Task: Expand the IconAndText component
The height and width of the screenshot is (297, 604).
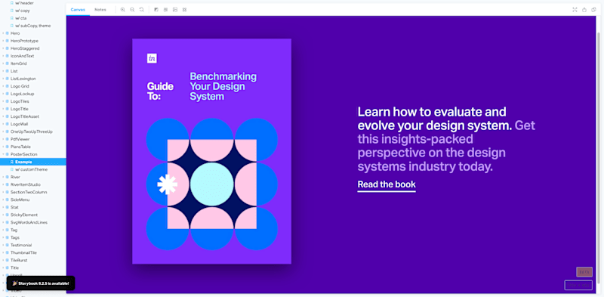Action: point(3,56)
